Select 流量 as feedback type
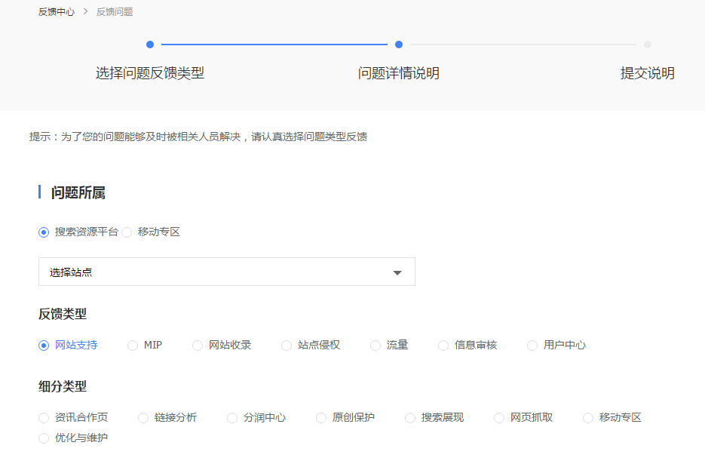 pyautogui.click(x=375, y=345)
